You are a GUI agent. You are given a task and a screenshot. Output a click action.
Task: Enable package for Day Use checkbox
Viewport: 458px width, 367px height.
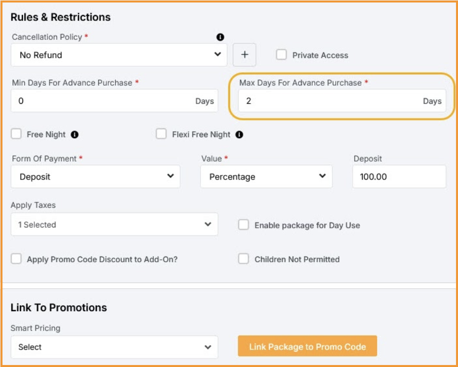click(x=243, y=225)
